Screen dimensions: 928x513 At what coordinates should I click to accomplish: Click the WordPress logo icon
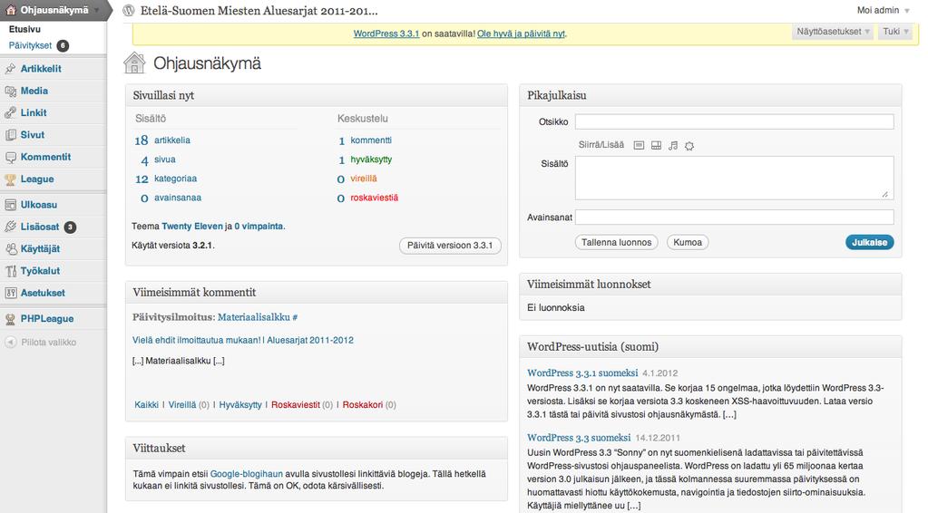(129, 10)
